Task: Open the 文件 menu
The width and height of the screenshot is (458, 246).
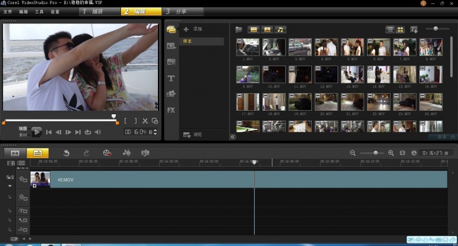Action: (x=8, y=11)
